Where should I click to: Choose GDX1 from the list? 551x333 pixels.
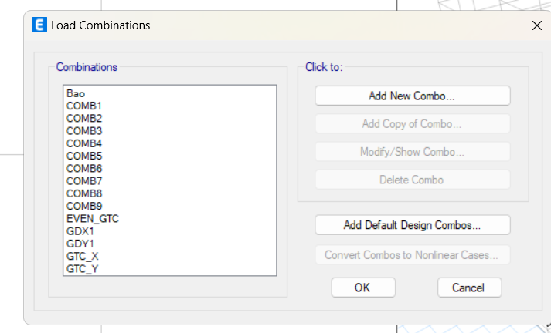pyautogui.click(x=80, y=231)
